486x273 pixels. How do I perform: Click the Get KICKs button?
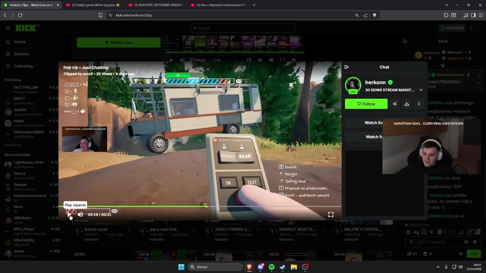click(452, 28)
